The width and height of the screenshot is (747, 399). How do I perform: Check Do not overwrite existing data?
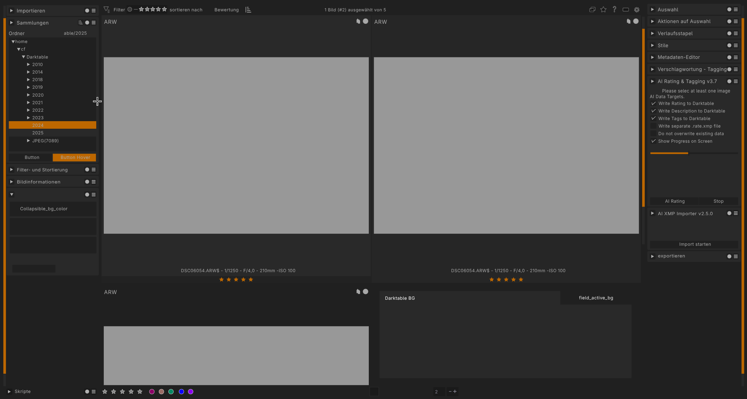pos(653,134)
